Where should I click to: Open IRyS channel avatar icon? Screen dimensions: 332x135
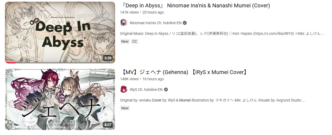click(x=124, y=89)
